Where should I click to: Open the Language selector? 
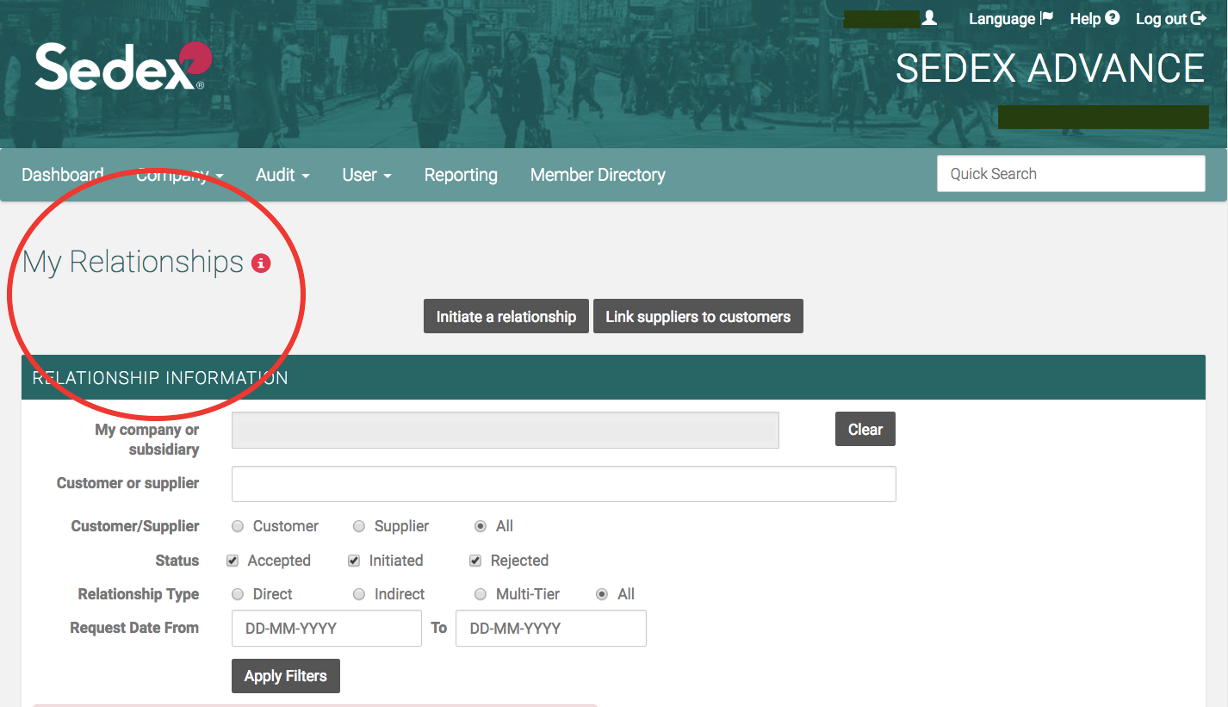coord(1011,19)
